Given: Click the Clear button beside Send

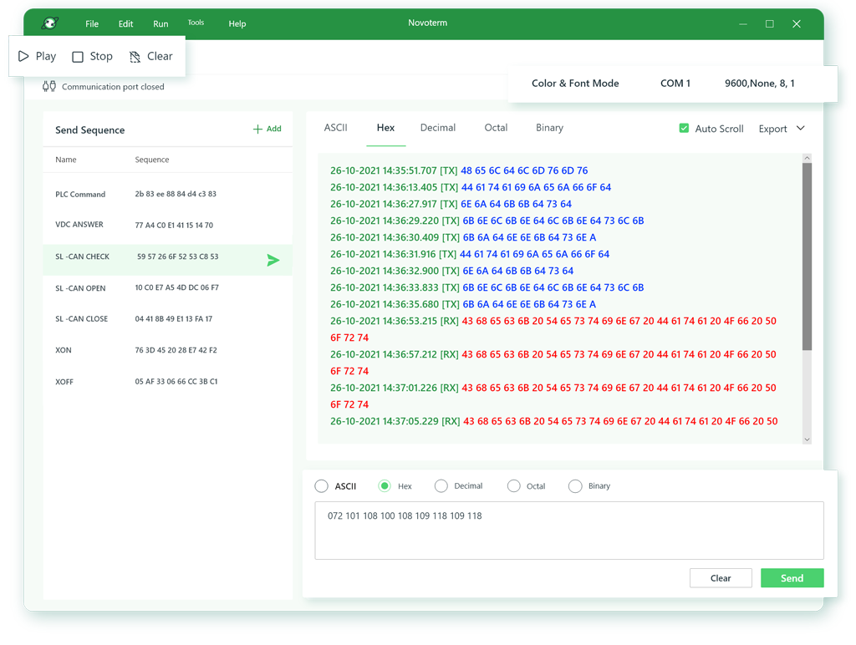Looking at the screenshot, I should click(x=721, y=578).
